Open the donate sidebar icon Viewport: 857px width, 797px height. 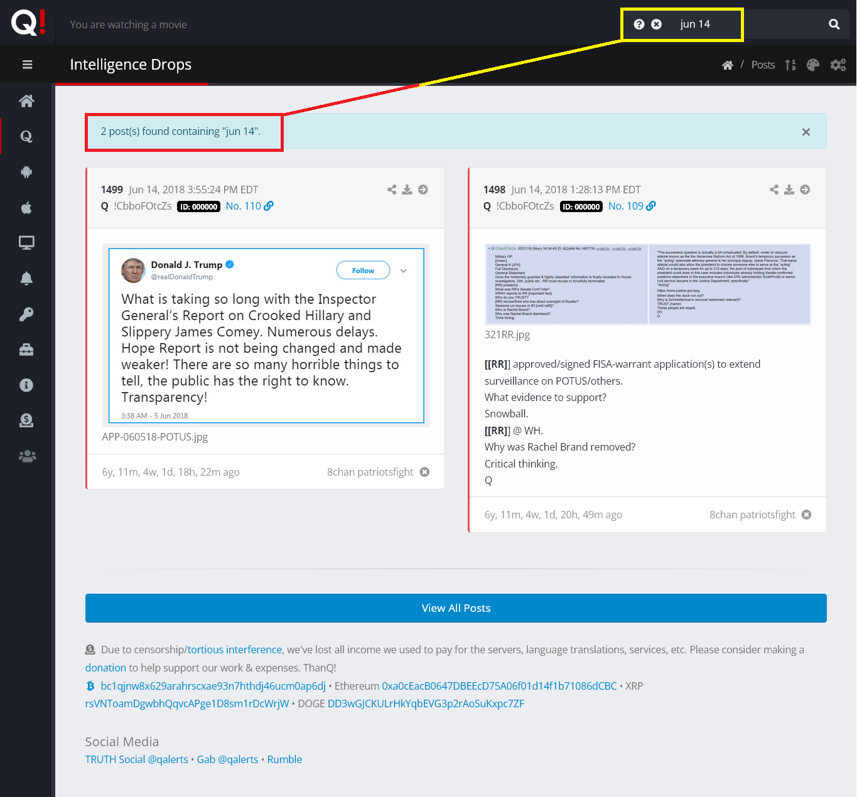click(x=26, y=420)
